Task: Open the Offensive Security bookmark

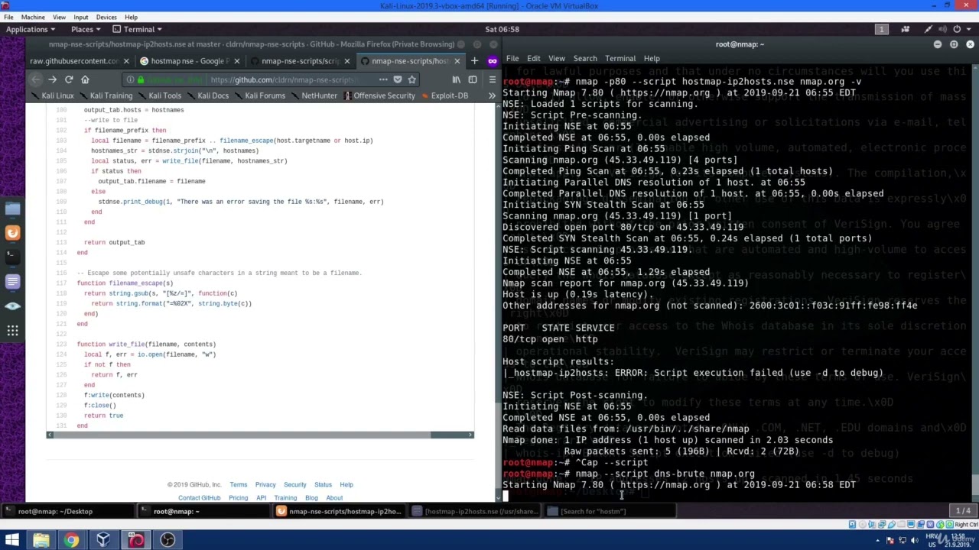Action: pyautogui.click(x=379, y=95)
